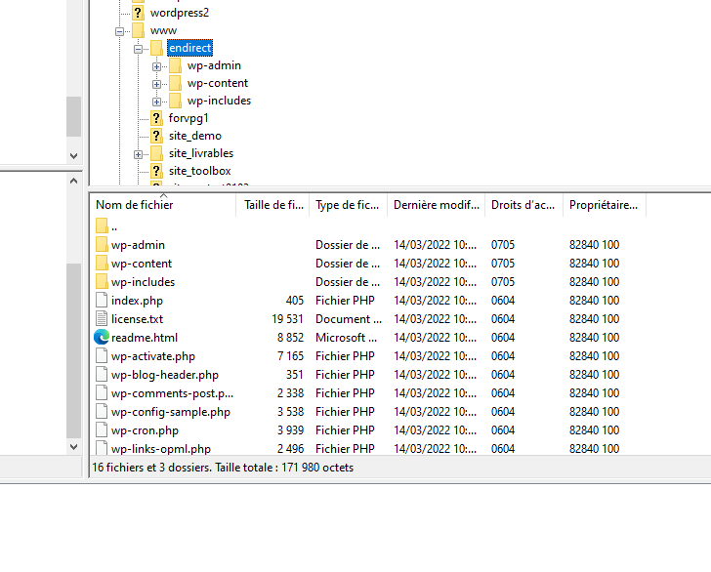Click the question-mark icon beside forvpg1
This screenshot has height=572, width=711.
156,118
